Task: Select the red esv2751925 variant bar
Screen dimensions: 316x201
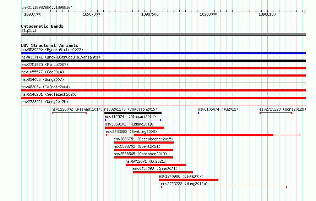Action: pos(163,68)
